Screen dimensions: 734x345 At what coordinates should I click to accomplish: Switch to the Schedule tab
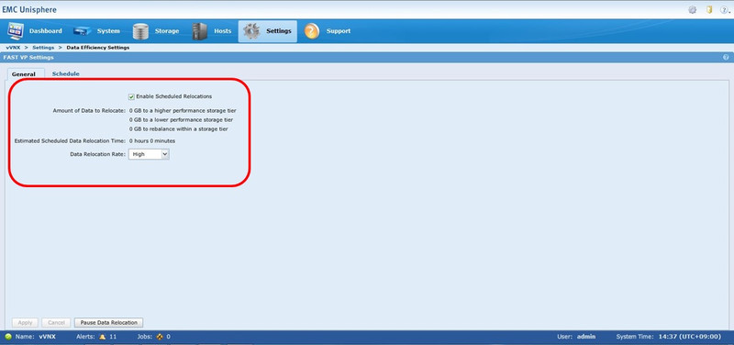pyautogui.click(x=65, y=74)
